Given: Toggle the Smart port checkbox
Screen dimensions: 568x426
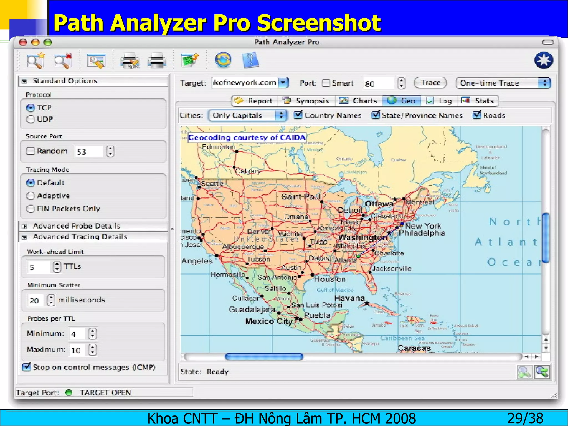Looking at the screenshot, I should pos(326,83).
